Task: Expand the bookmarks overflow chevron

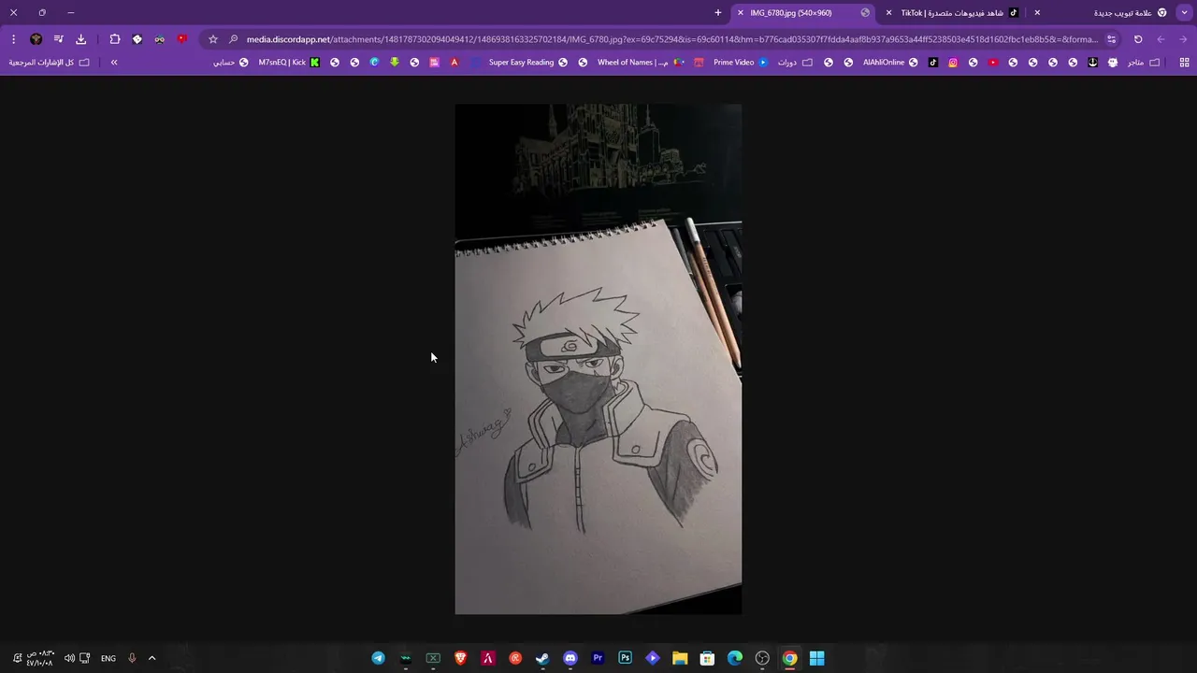Action: (114, 63)
